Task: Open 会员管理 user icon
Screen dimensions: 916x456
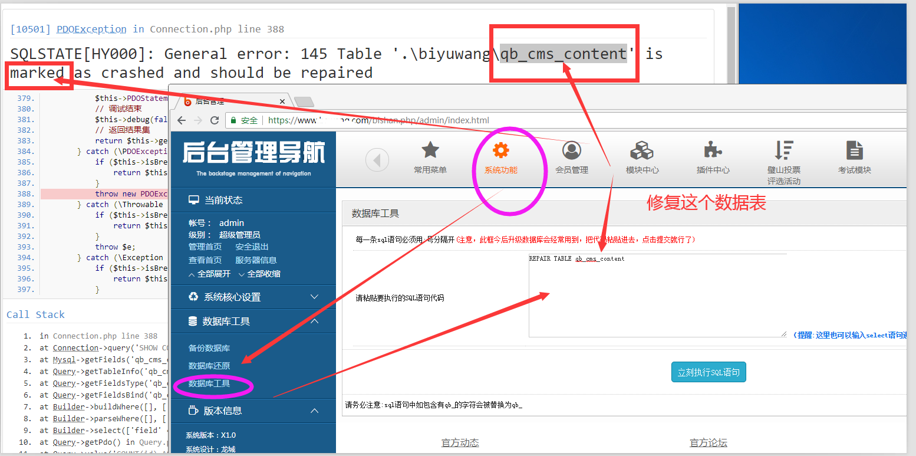Action: (571, 151)
